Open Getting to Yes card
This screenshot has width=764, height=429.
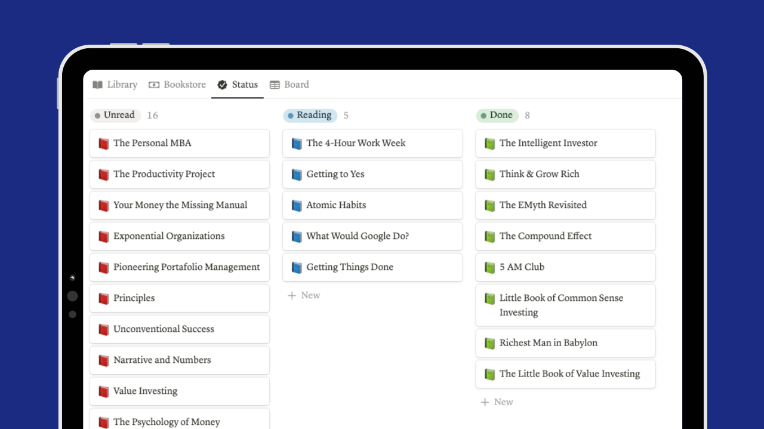tap(372, 175)
